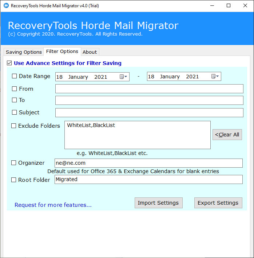Tick the From filter checkbox
The width and height of the screenshot is (254, 258).
[x=14, y=89]
